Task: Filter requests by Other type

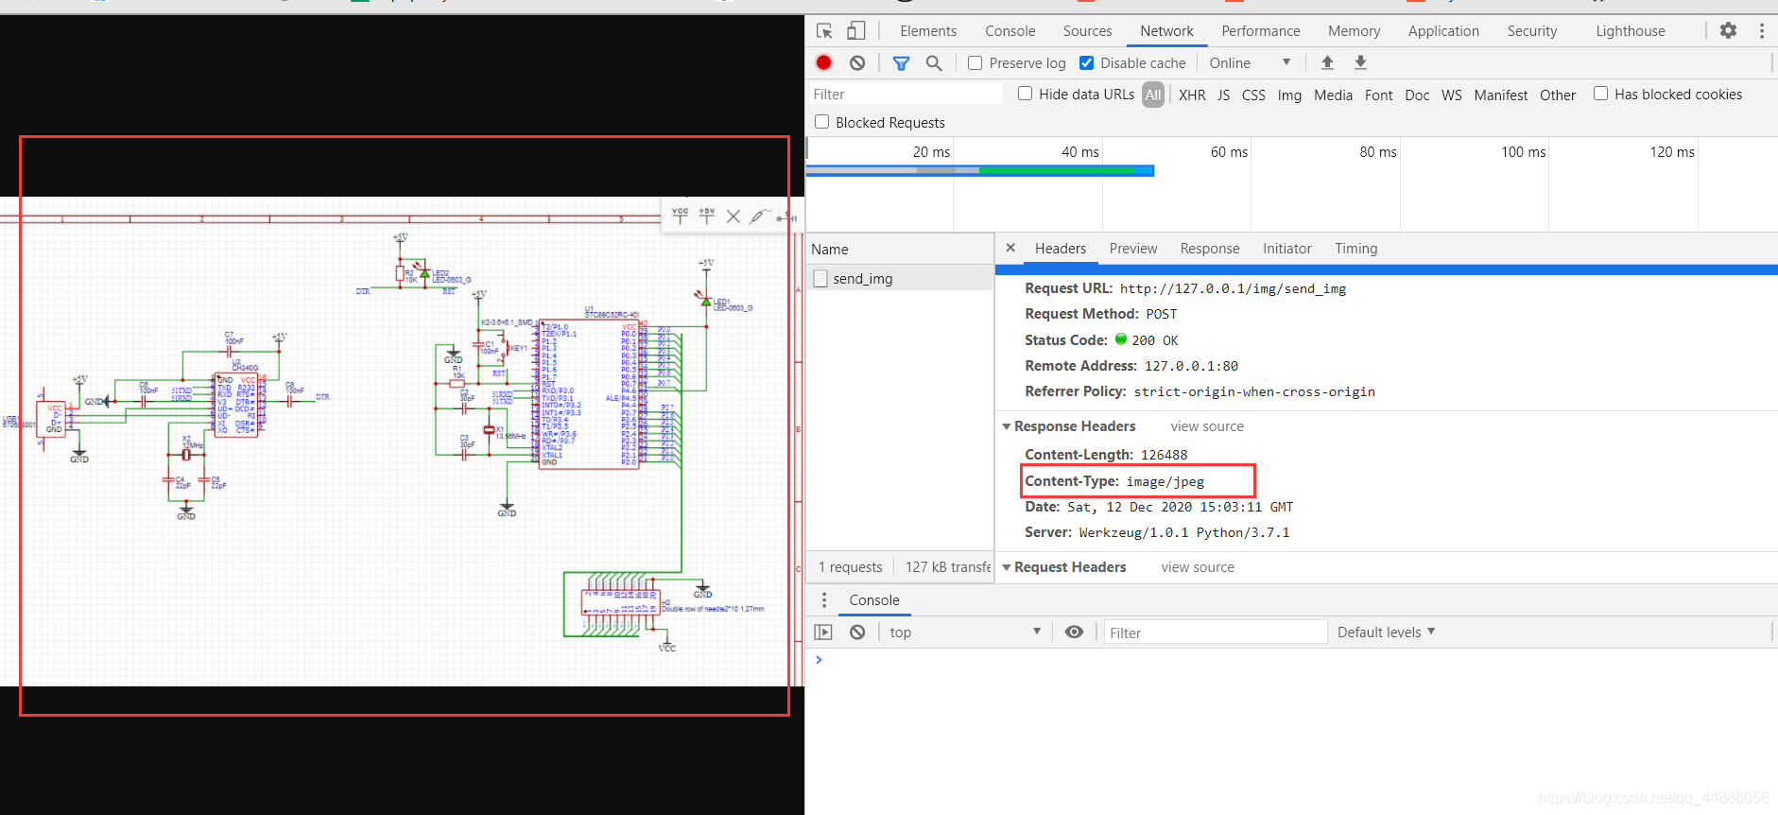Action: [1557, 95]
